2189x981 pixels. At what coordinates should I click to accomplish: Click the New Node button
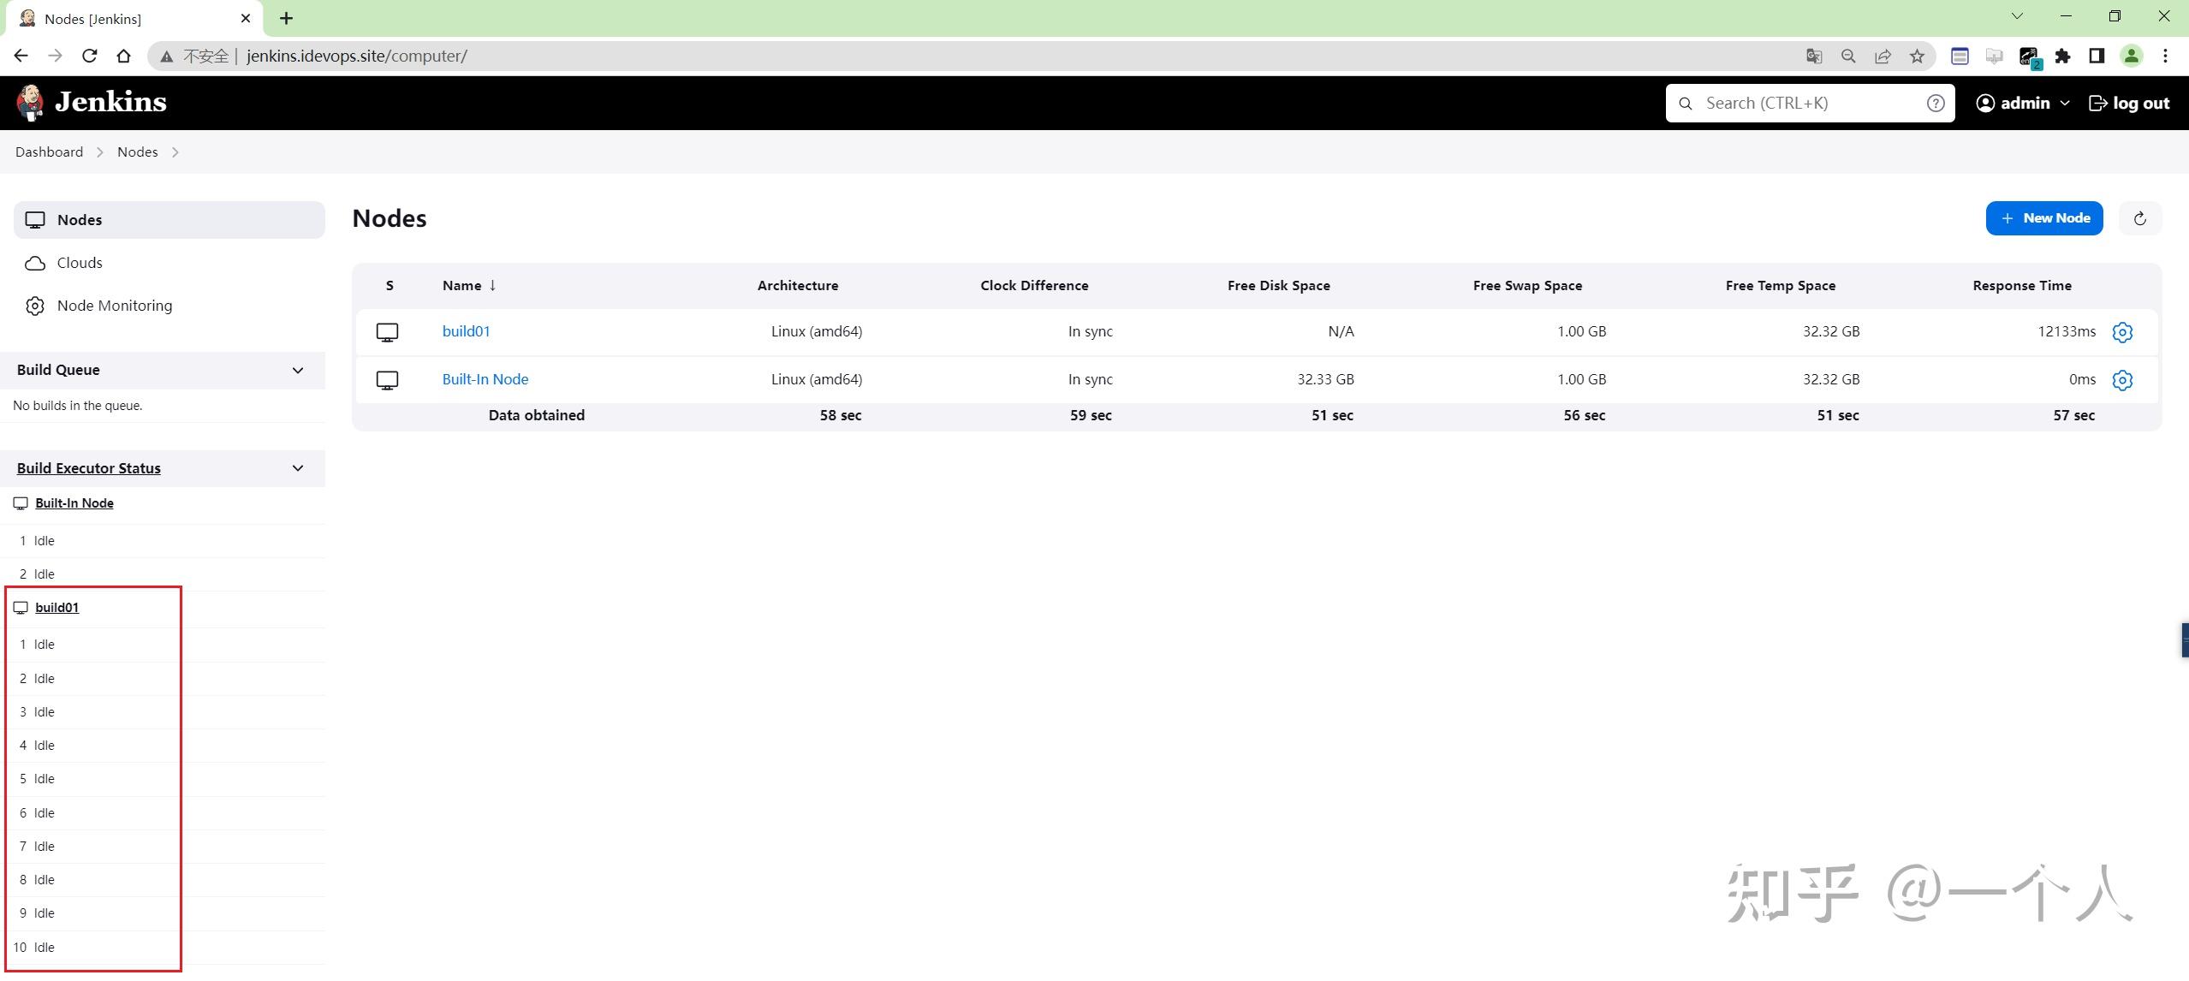pyautogui.click(x=2043, y=218)
